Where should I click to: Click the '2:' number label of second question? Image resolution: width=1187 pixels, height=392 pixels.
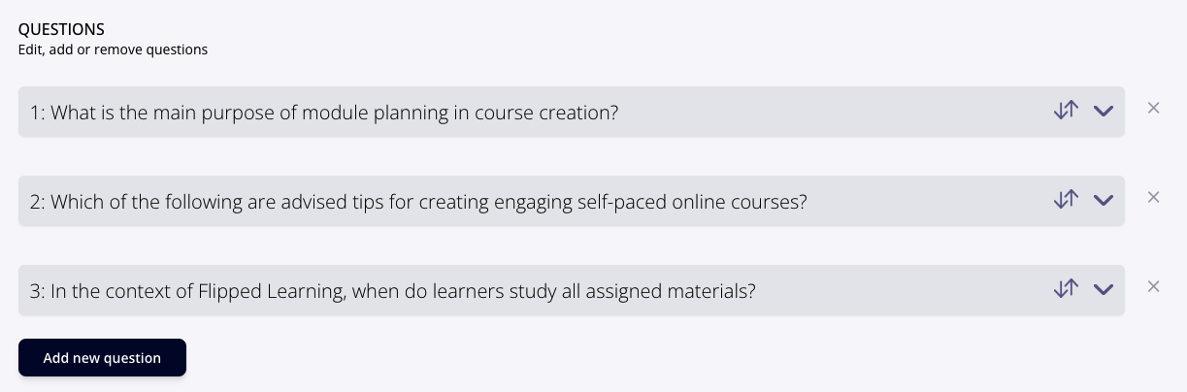(37, 202)
